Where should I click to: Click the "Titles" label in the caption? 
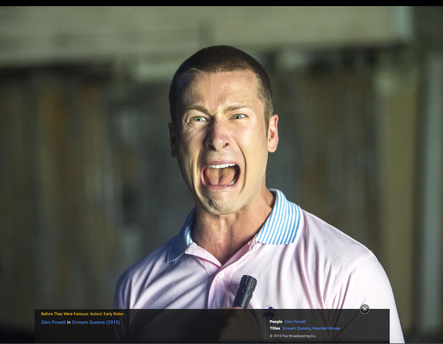pos(275,328)
